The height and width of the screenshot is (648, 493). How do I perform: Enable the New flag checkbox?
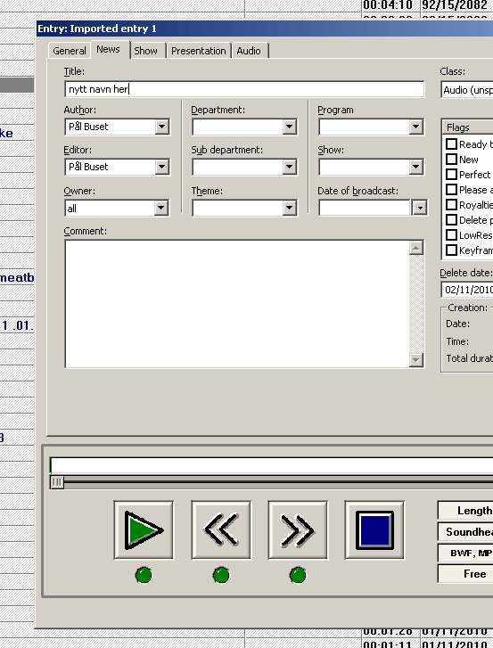coord(451,160)
